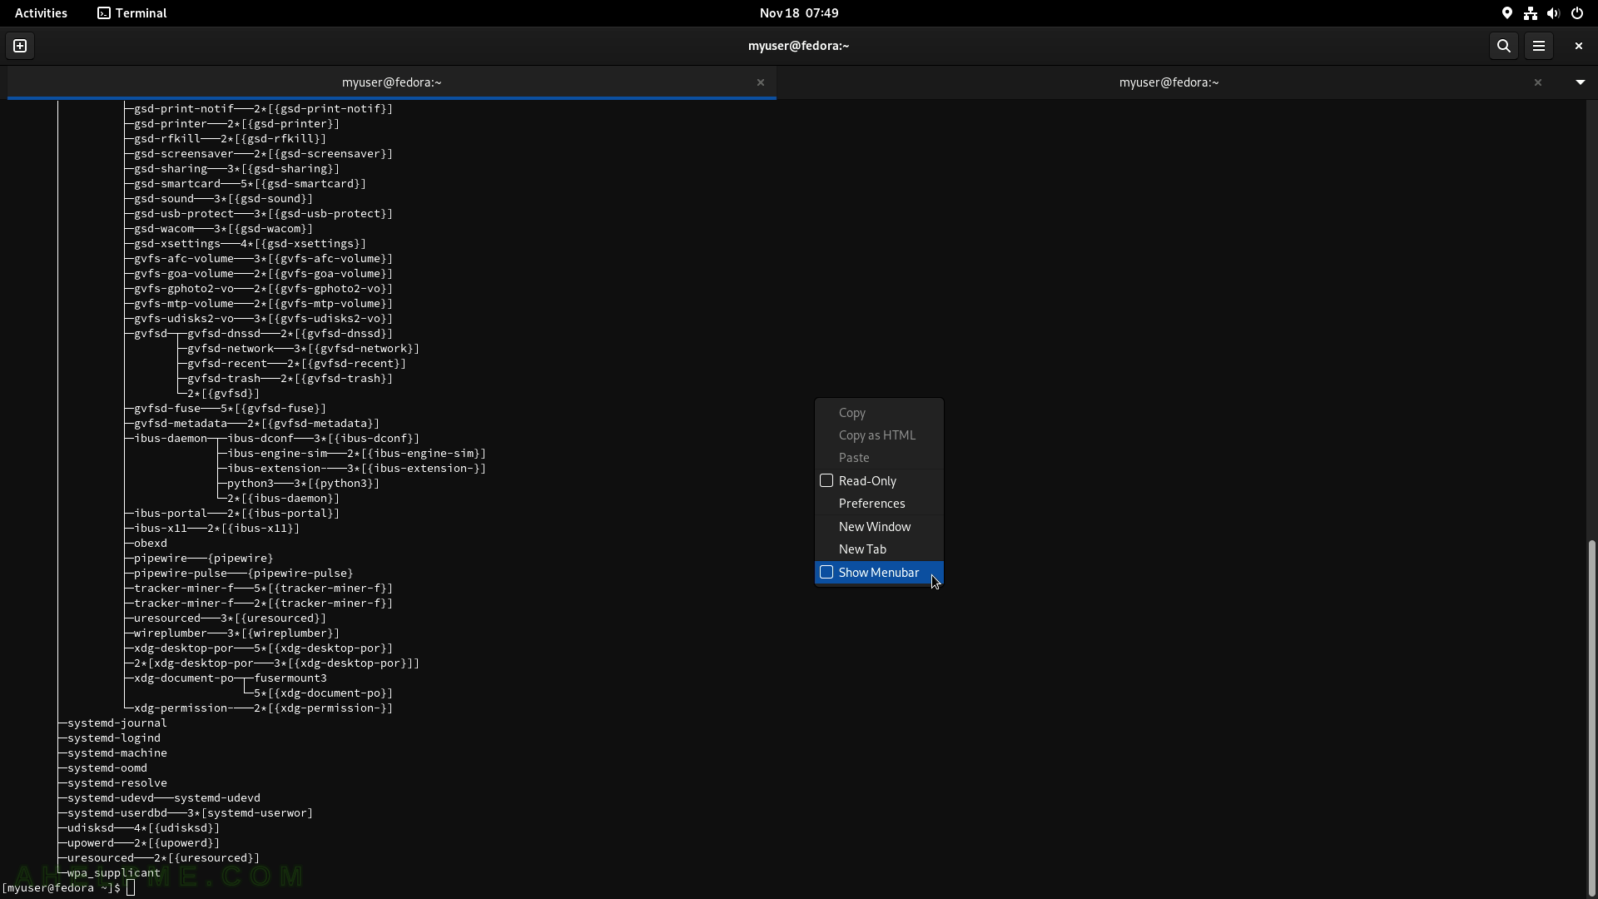Close the first myuser@fedora tab
Screen dimensions: 1598x899
pyautogui.click(x=760, y=82)
